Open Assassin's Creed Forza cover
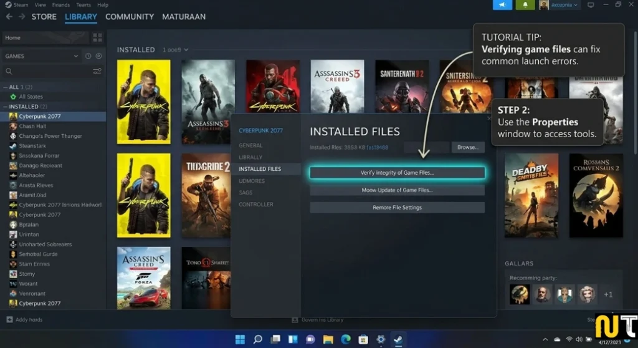The image size is (638, 348). click(144, 278)
